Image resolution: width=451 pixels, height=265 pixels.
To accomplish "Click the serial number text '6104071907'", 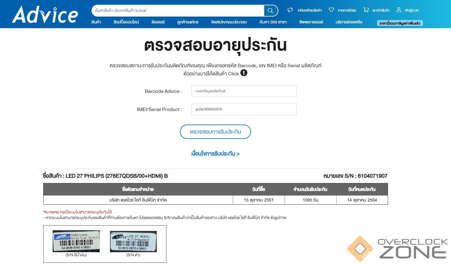I will 372,176.
